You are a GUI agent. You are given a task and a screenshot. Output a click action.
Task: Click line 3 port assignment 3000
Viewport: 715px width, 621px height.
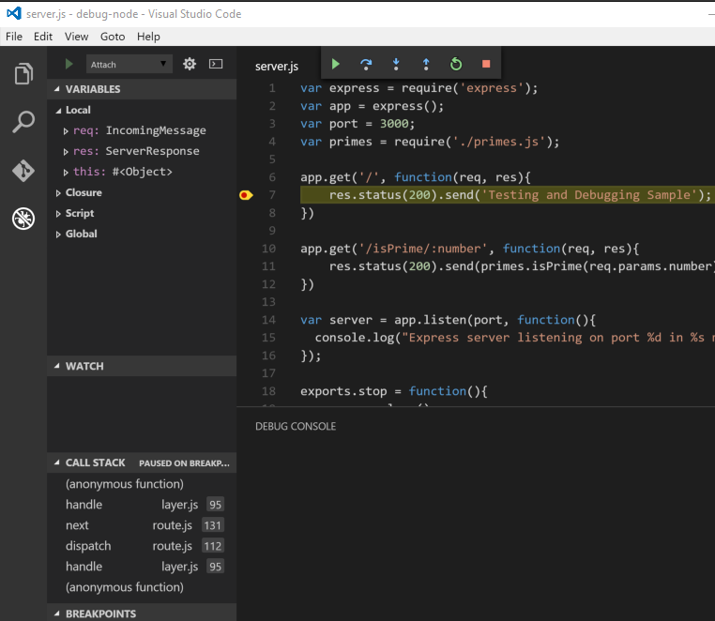[x=357, y=124]
